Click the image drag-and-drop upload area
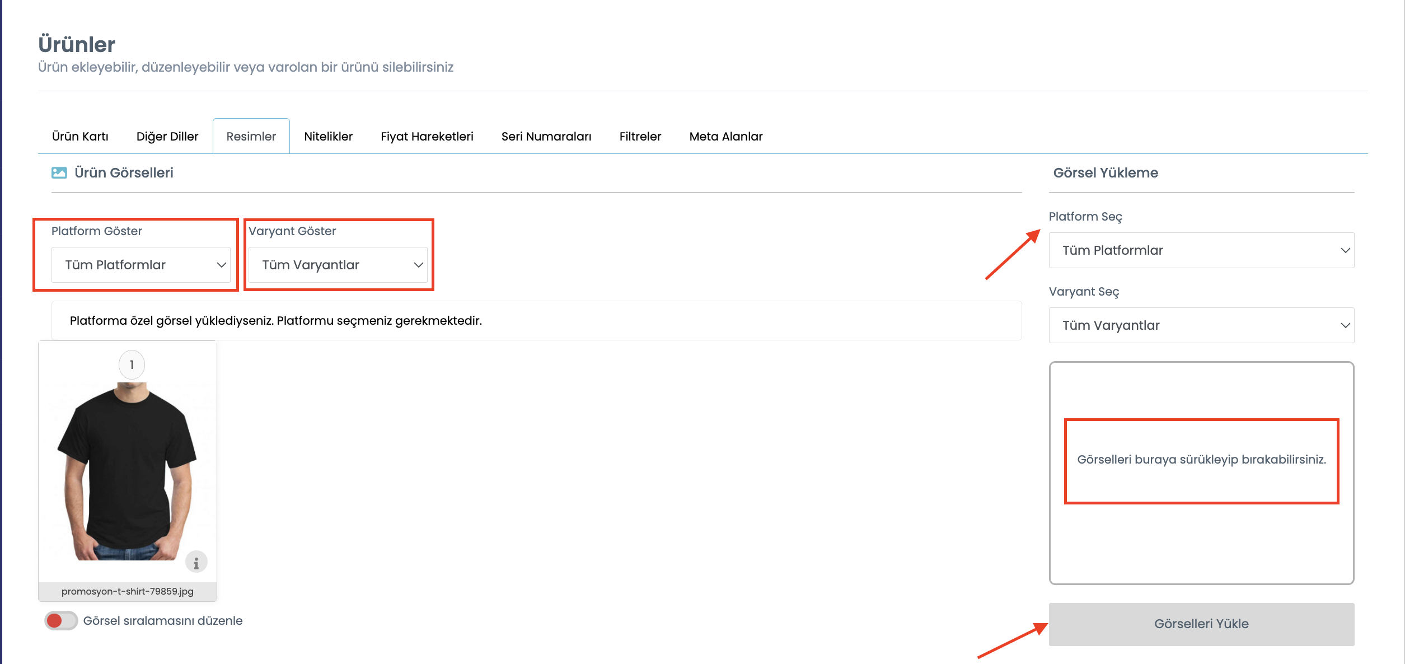This screenshot has width=1405, height=664. [x=1201, y=473]
